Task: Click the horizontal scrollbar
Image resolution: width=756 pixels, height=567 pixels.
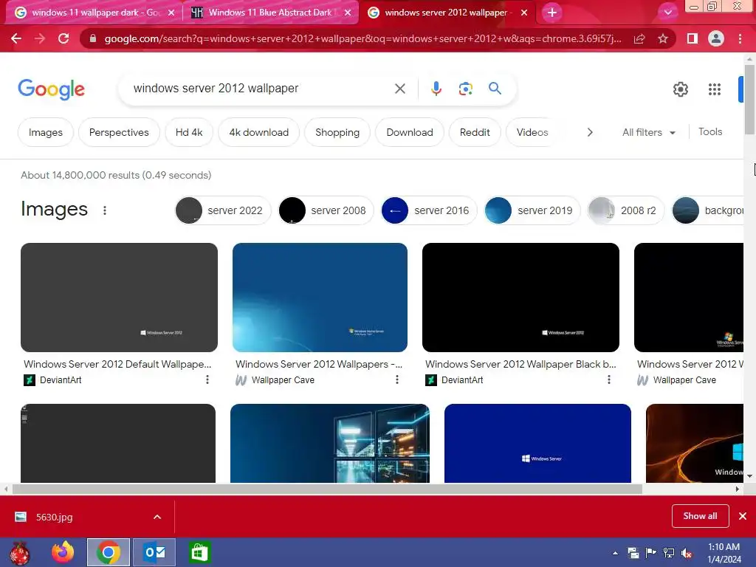Action: point(327,489)
